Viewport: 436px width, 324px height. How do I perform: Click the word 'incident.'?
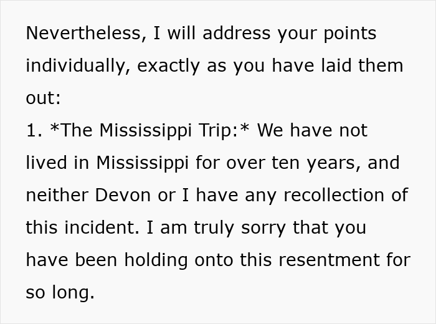(x=102, y=227)
